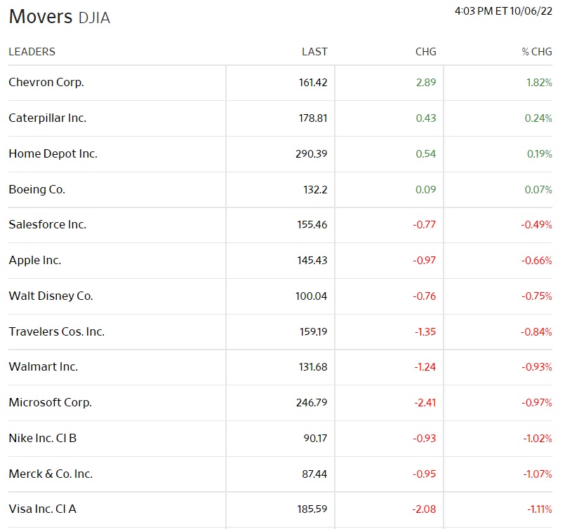Image resolution: width=565 pixels, height=529 pixels.
Task: Select the Walt Disney Co. row name
Action: pyautogui.click(x=51, y=296)
